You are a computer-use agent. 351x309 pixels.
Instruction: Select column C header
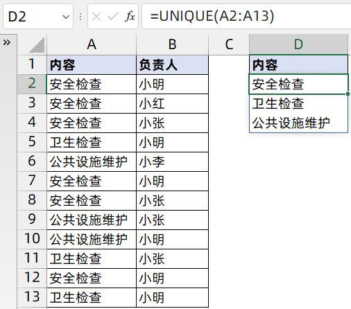229,44
